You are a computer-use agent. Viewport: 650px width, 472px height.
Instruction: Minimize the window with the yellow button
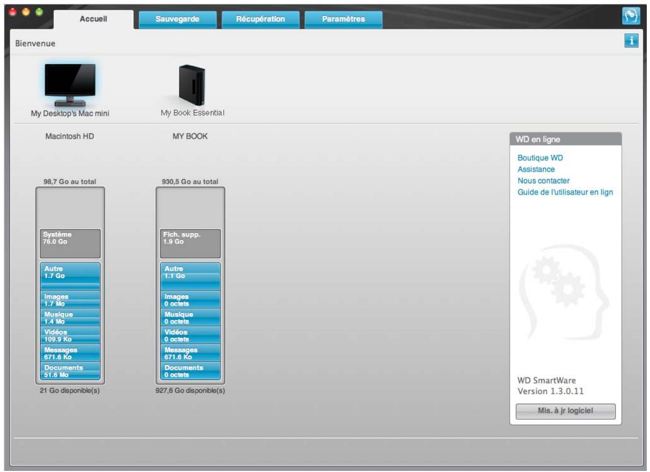[25, 12]
